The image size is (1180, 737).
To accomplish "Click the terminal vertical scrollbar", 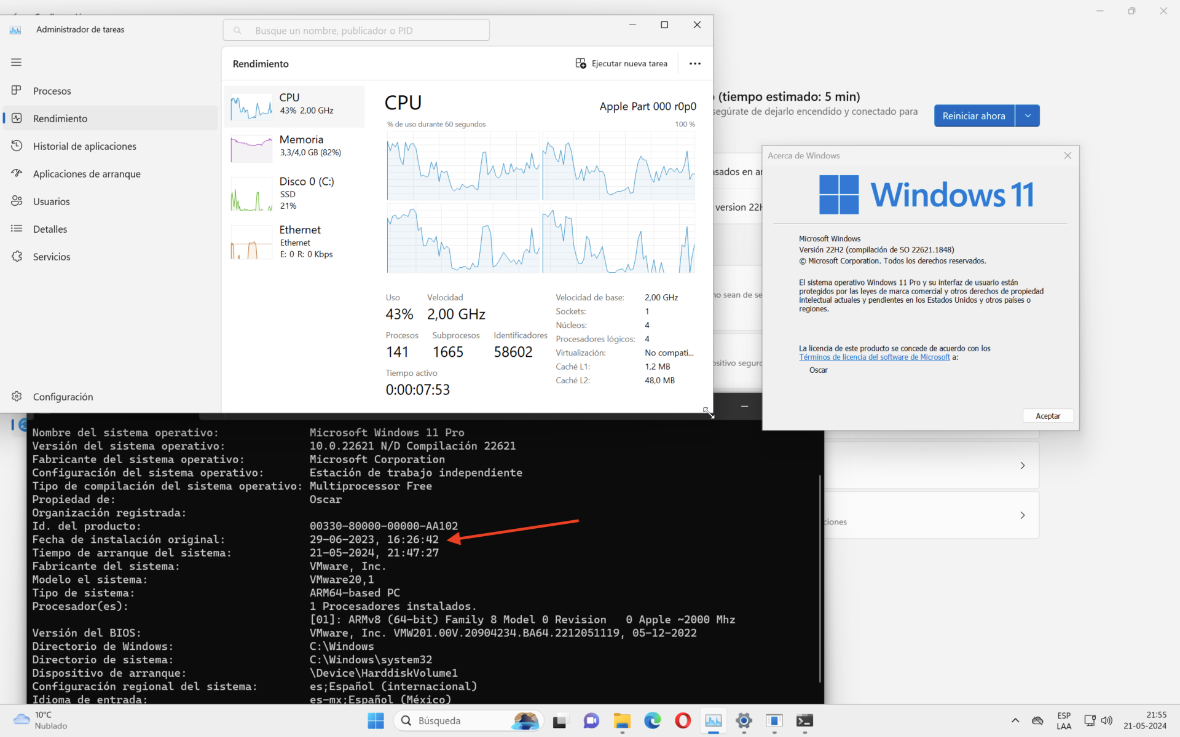I will (820, 577).
